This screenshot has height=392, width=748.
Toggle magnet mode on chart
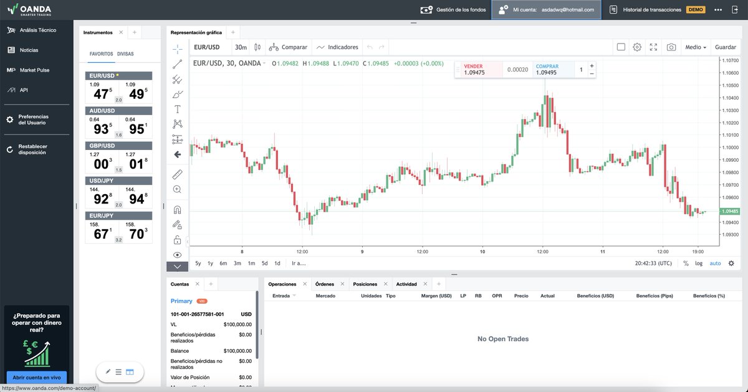[178, 210]
